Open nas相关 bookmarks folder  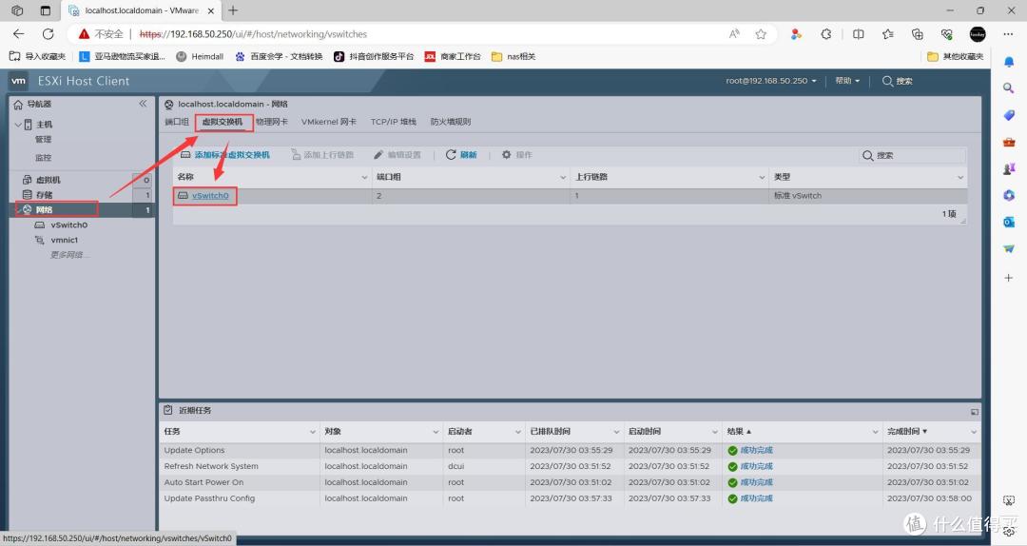tap(513, 56)
